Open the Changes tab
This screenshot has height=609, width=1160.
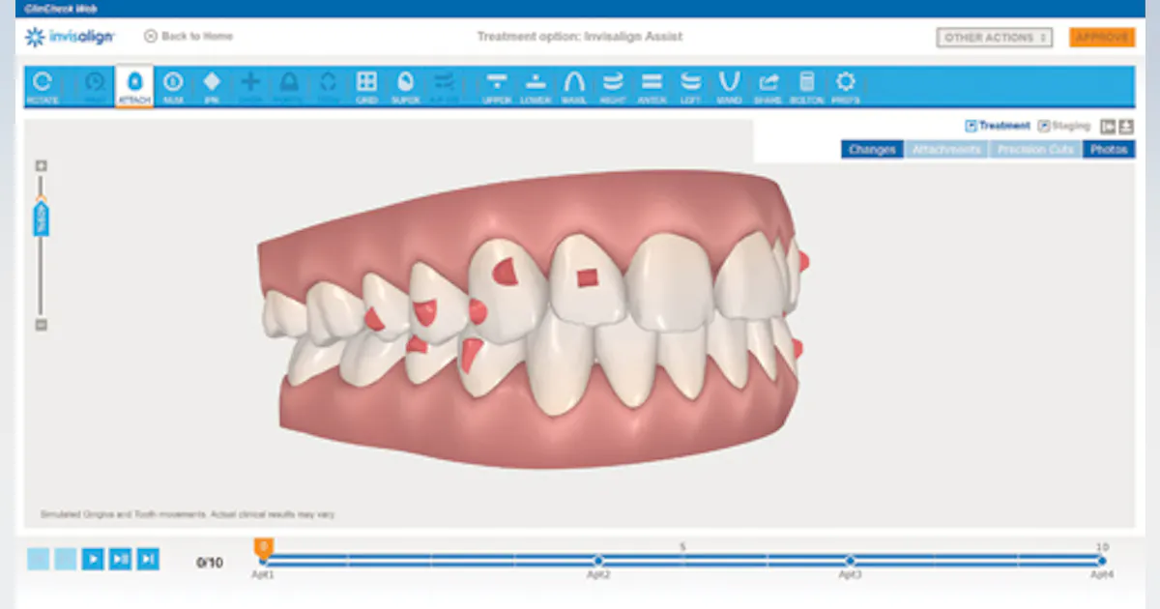(x=872, y=150)
